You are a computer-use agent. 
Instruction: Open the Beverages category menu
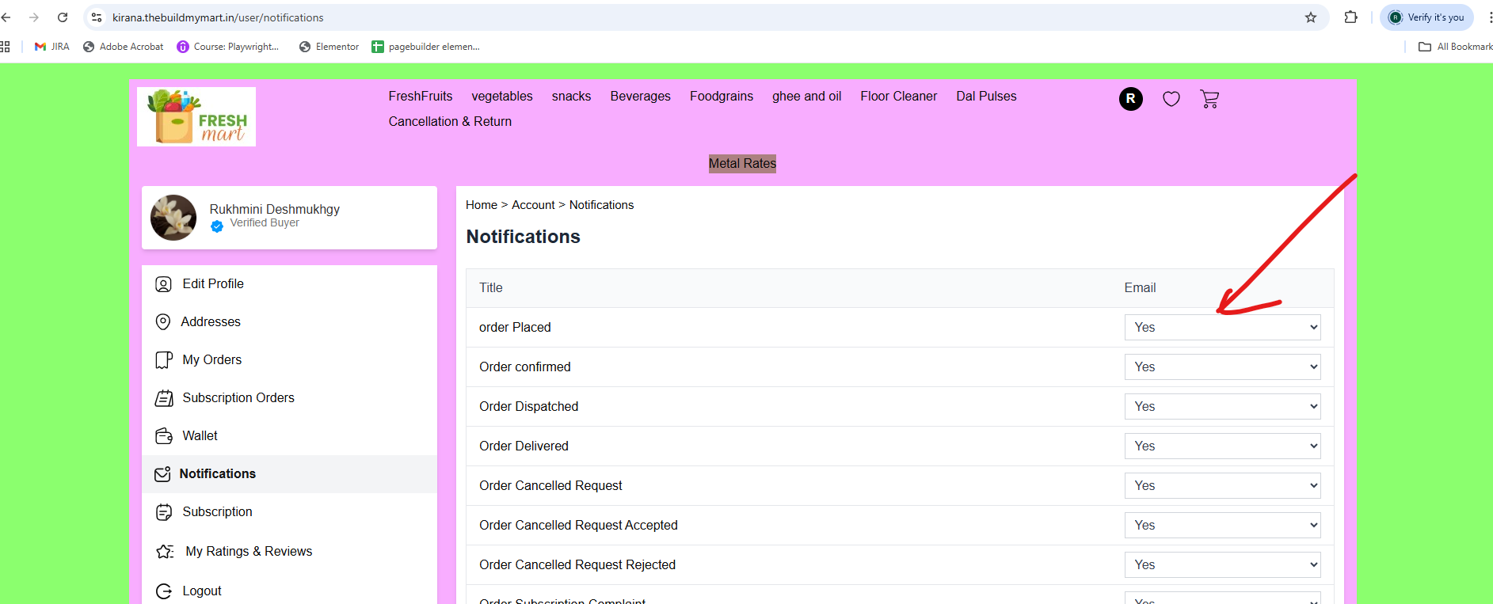pos(640,96)
